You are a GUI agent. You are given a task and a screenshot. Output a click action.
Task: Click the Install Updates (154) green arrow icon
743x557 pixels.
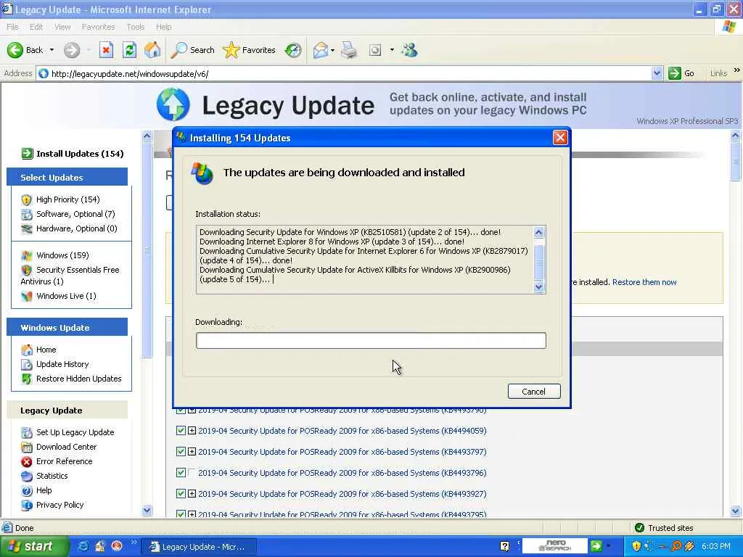tap(27, 154)
